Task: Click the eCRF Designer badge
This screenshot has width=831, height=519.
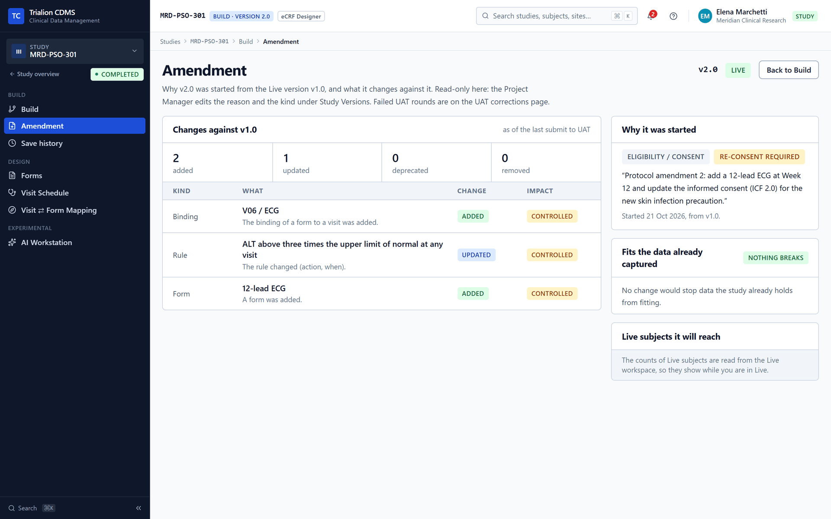Action: tap(301, 16)
